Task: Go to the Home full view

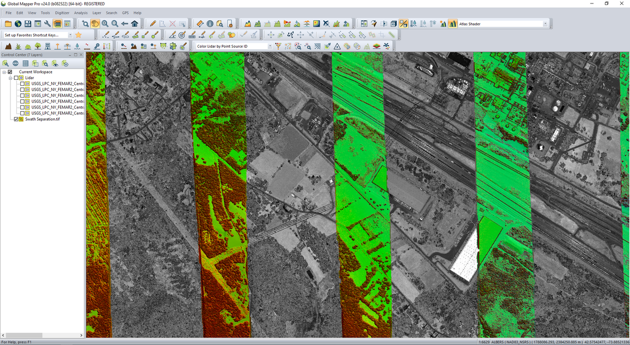Action: 134,24
